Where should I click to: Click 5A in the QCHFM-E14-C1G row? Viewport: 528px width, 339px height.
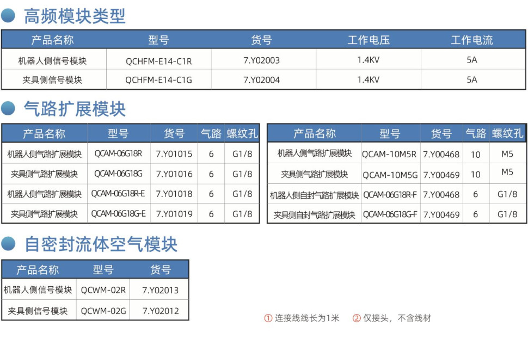tap(472, 80)
